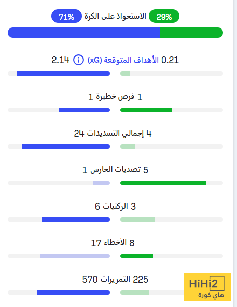237x307 pixels.
Task: Click the 71% possession badge
Action: tap(66, 16)
